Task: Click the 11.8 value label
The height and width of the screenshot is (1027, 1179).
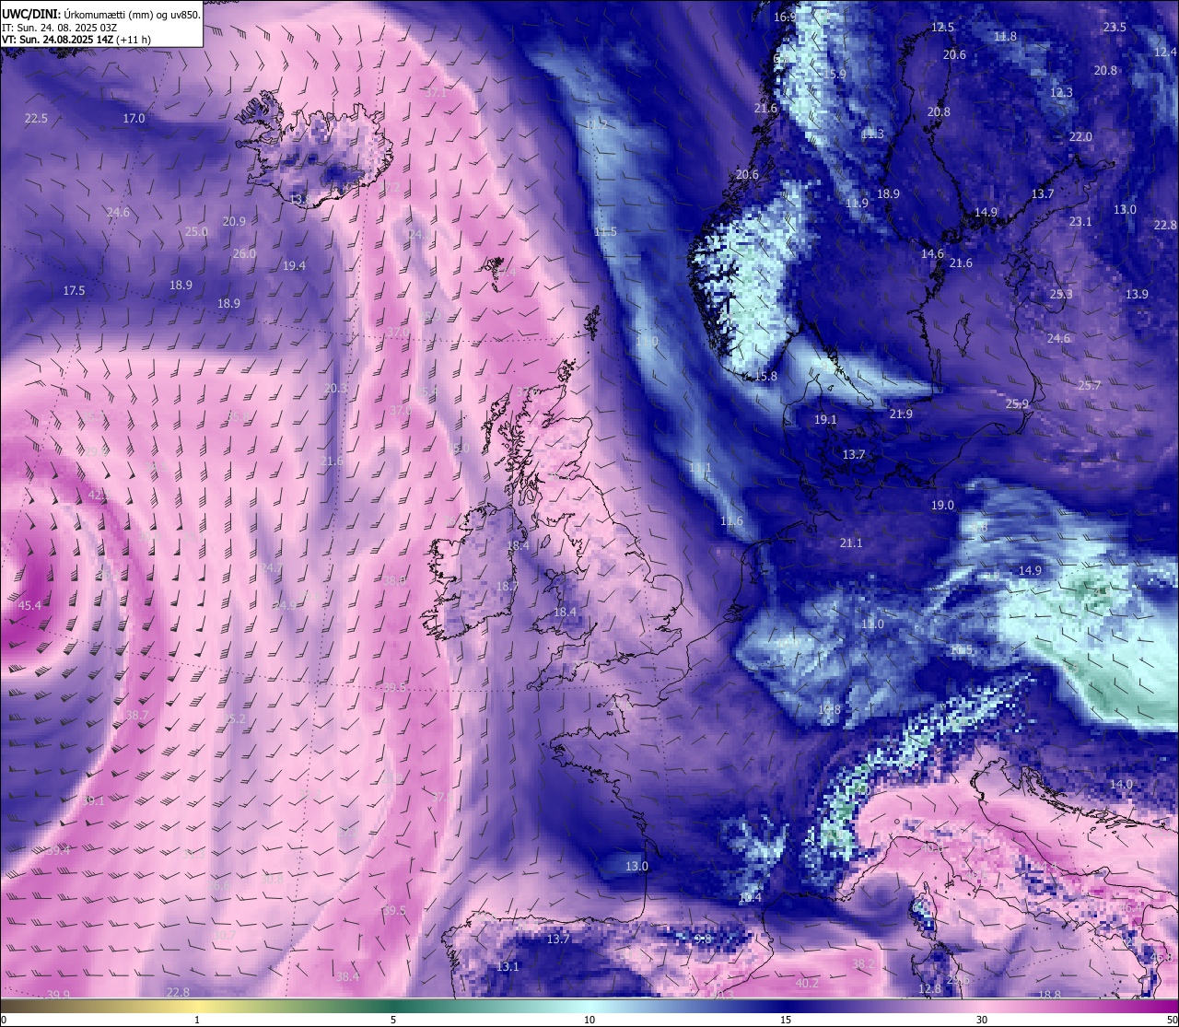Action: pyautogui.click(x=1005, y=36)
